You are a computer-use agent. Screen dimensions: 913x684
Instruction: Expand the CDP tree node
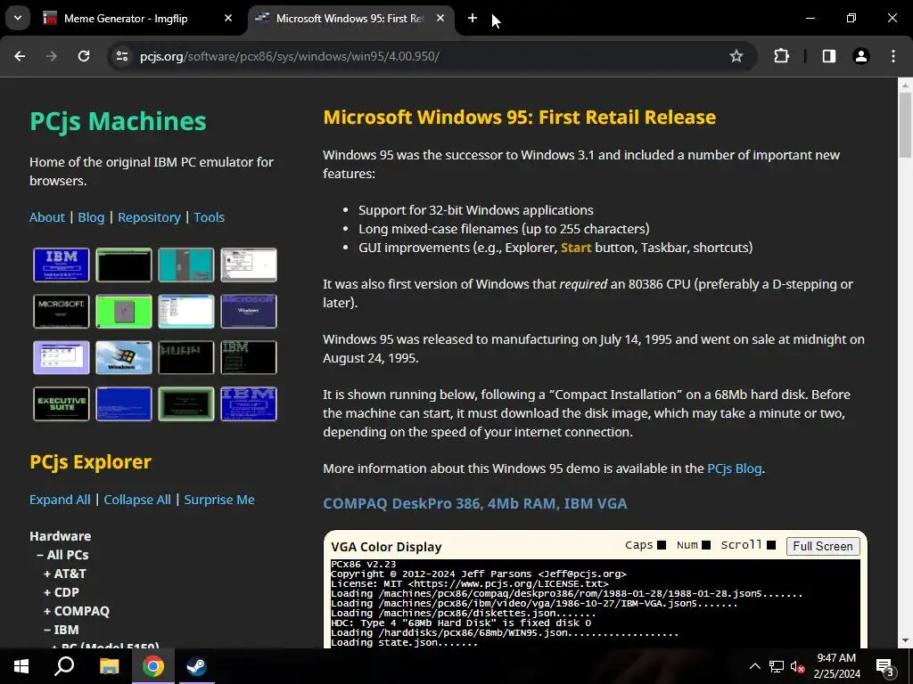click(62, 592)
